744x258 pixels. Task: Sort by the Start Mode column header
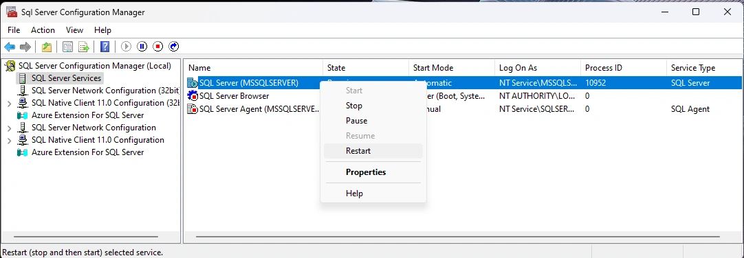pos(451,68)
